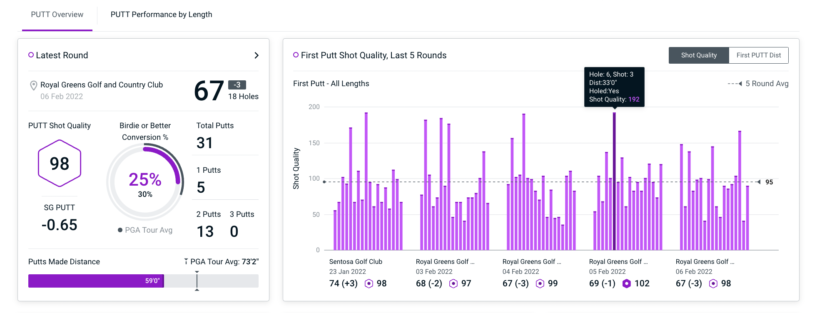Click the PUTT Shot Quality hexagon showing 98
The height and width of the screenshot is (313, 822).
tap(60, 164)
